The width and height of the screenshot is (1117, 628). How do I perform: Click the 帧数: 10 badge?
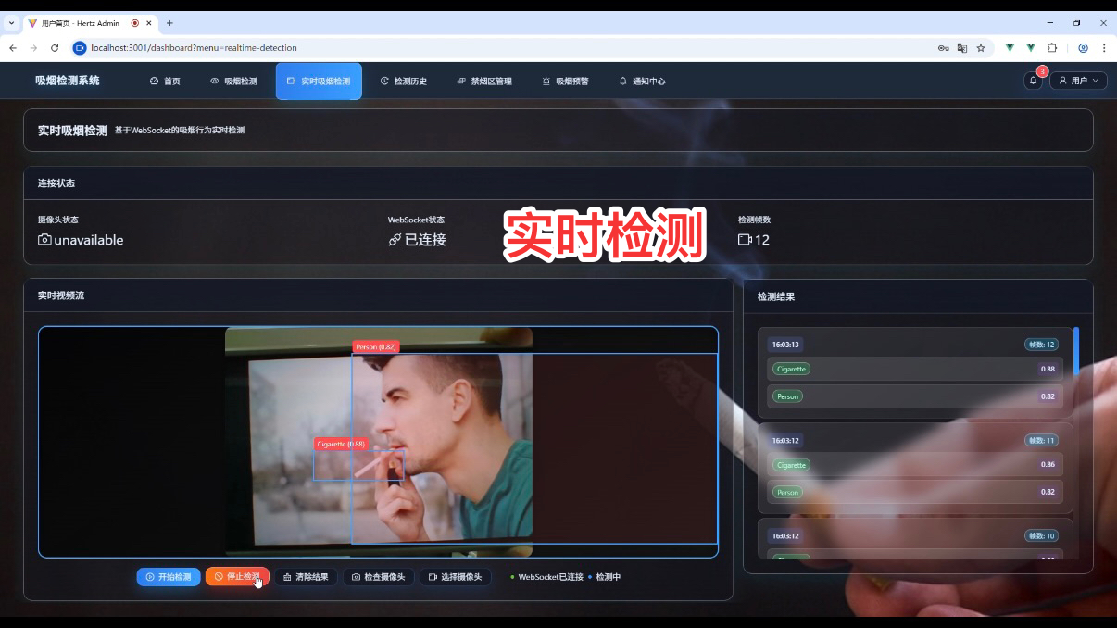1041,536
